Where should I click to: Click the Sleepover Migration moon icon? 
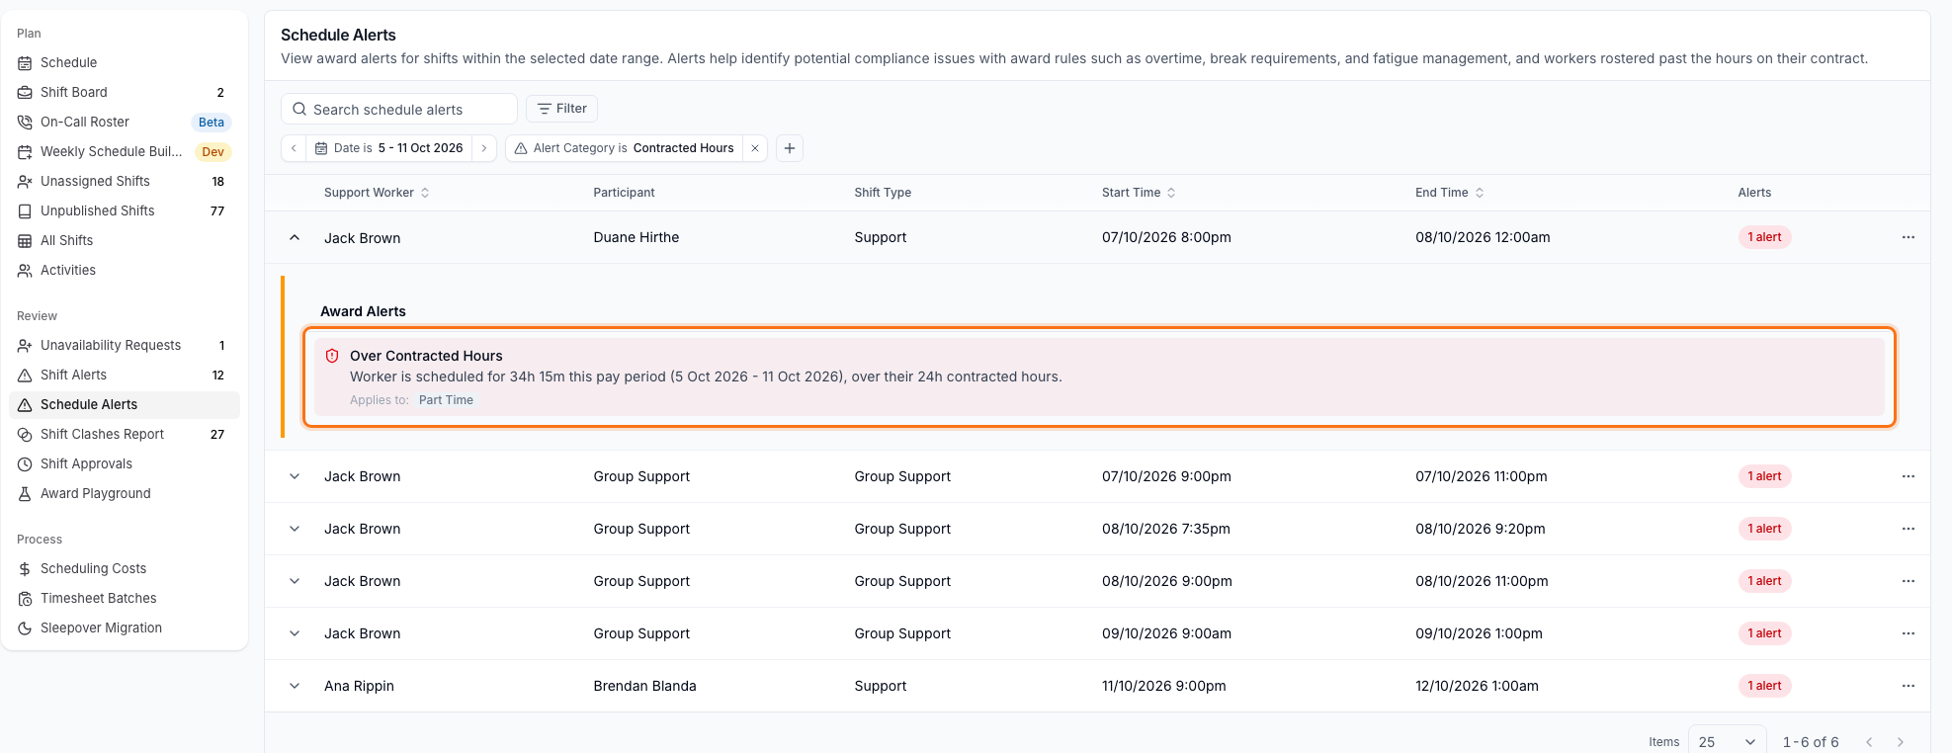[x=25, y=627]
